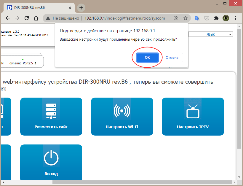The width and height of the screenshot is (243, 186).
Task: Open the Язык language dropdown
Action: click(210, 34)
